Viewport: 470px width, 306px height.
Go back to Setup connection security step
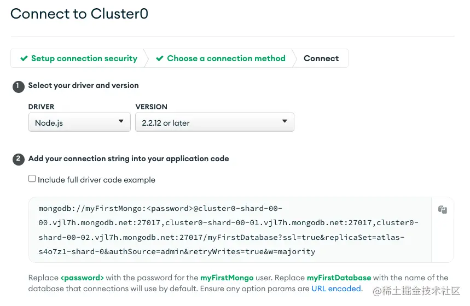point(84,58)
